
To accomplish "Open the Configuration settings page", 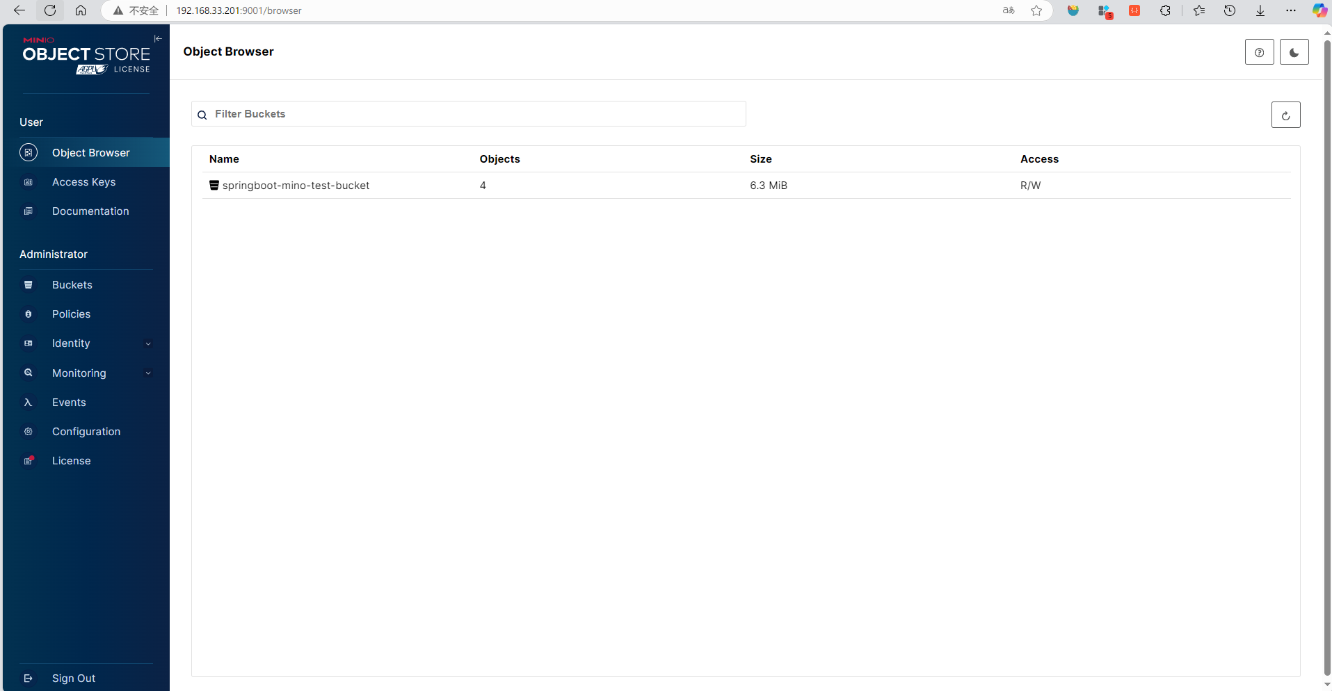I will click(86, 431).
